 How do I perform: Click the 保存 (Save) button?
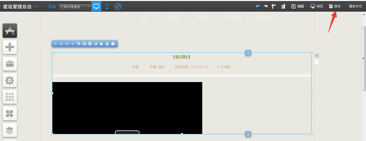click(x=335, y=6)
